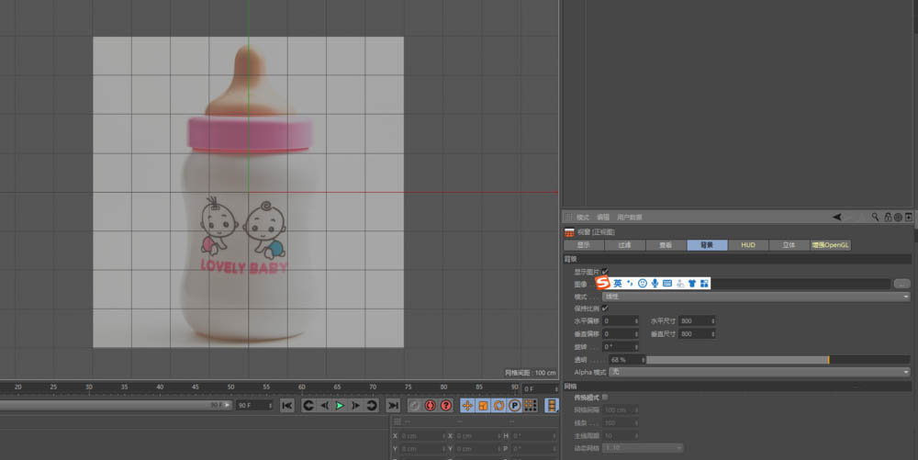Image resolution: width=918 pixels, height=460 pixels.
Task: Jump to the start of the animation
Action: [x=287, y=405]
